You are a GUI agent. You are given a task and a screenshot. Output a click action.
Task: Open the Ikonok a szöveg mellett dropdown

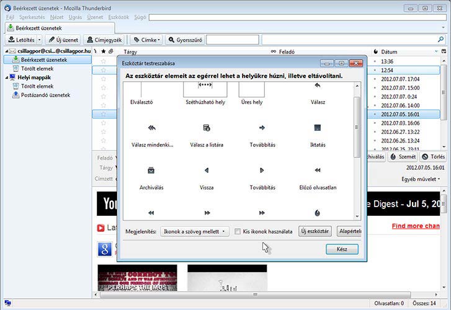tap(194, 231)
